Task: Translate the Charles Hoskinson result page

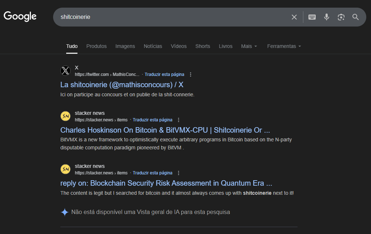Action: coord(152,120)
